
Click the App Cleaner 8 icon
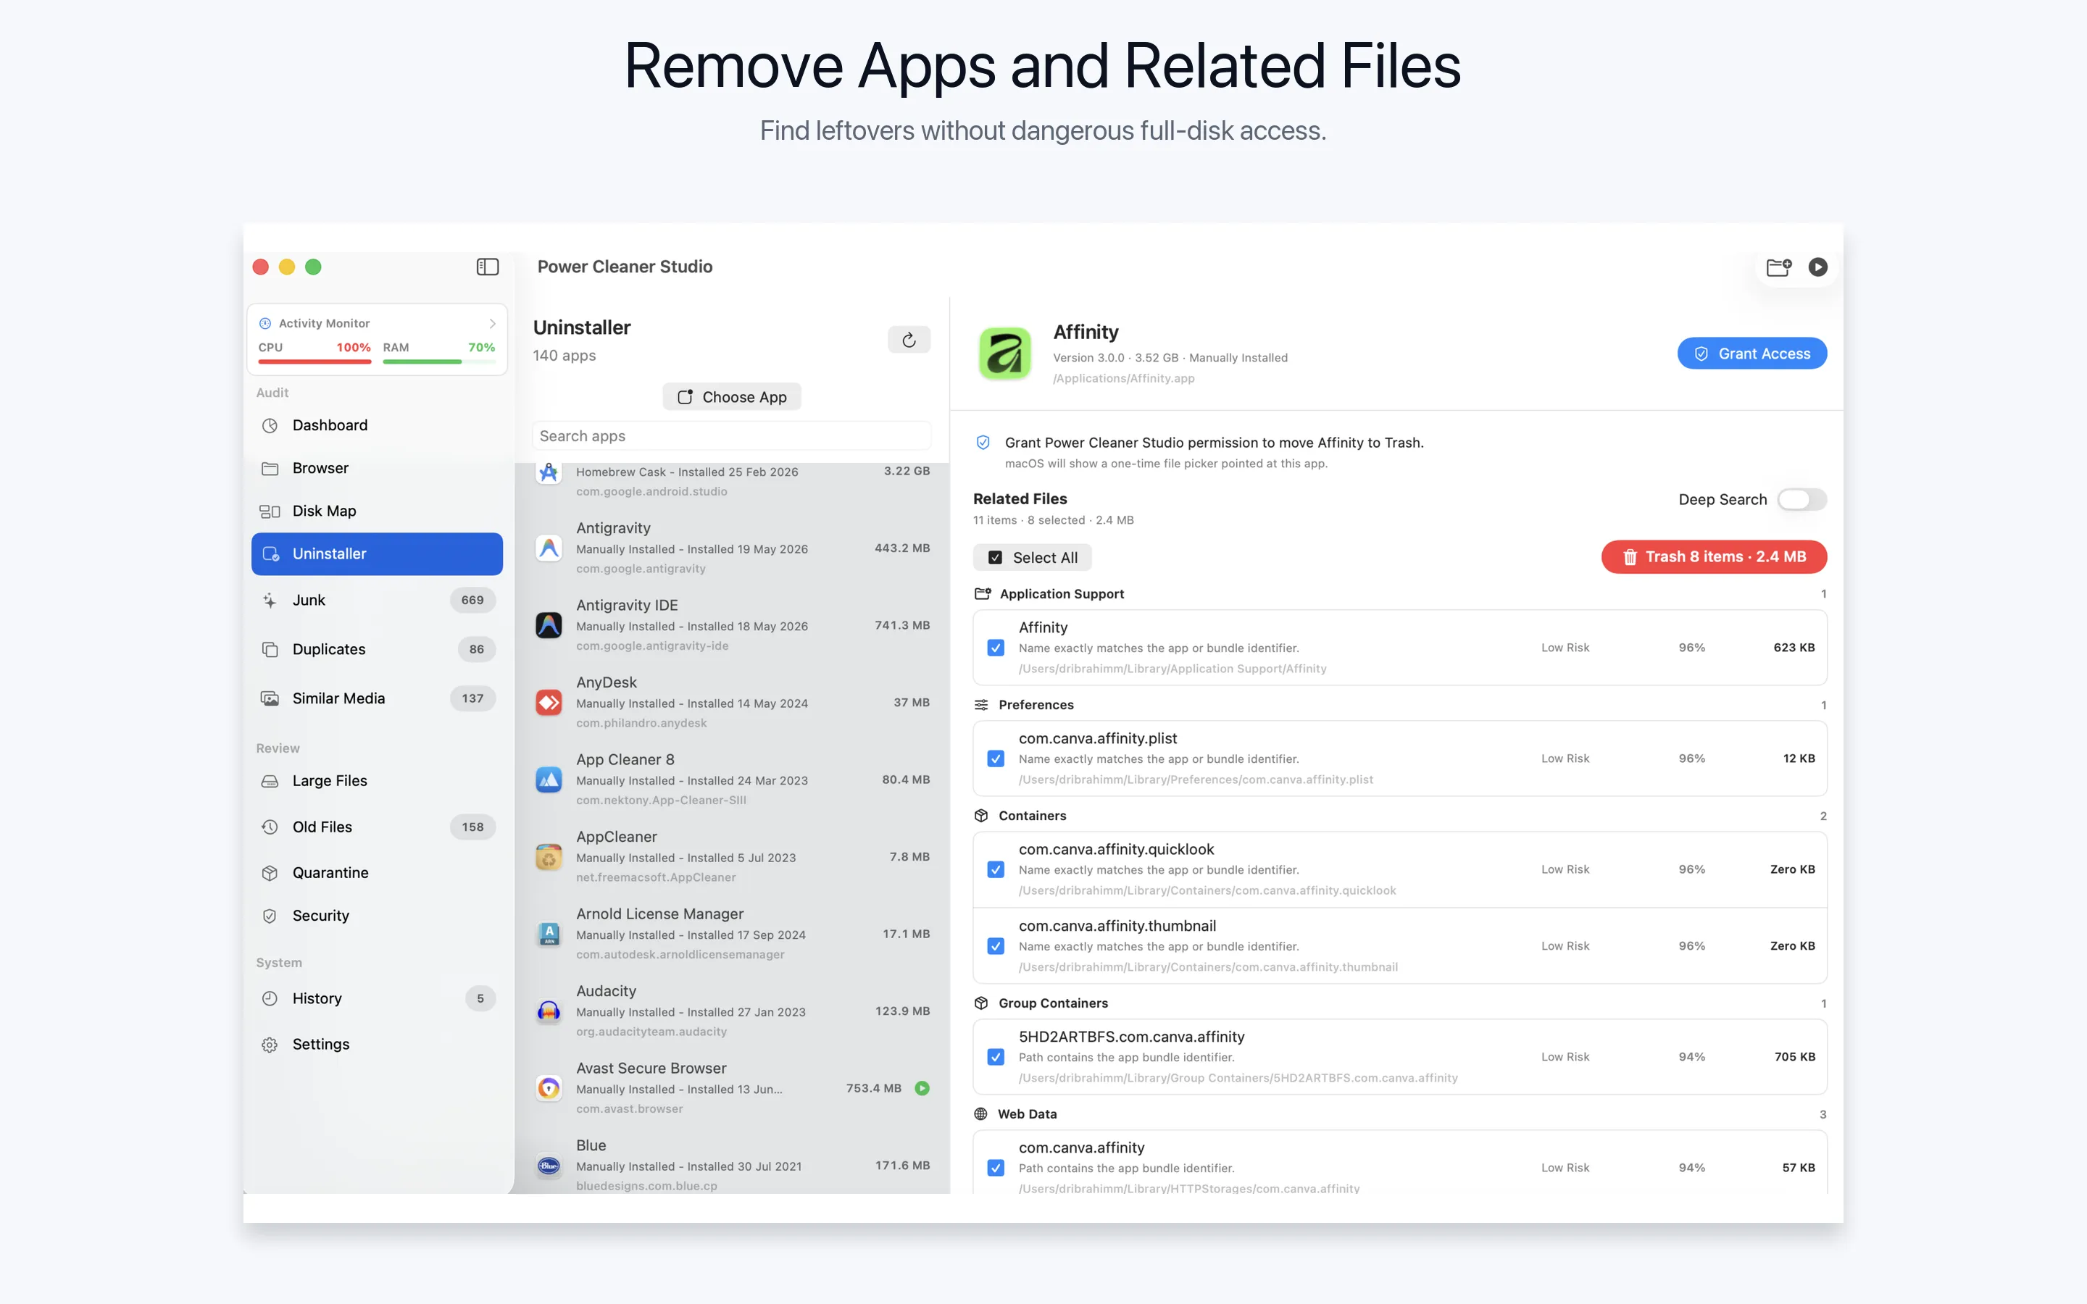pyautogui.click(x=549, y=780)
